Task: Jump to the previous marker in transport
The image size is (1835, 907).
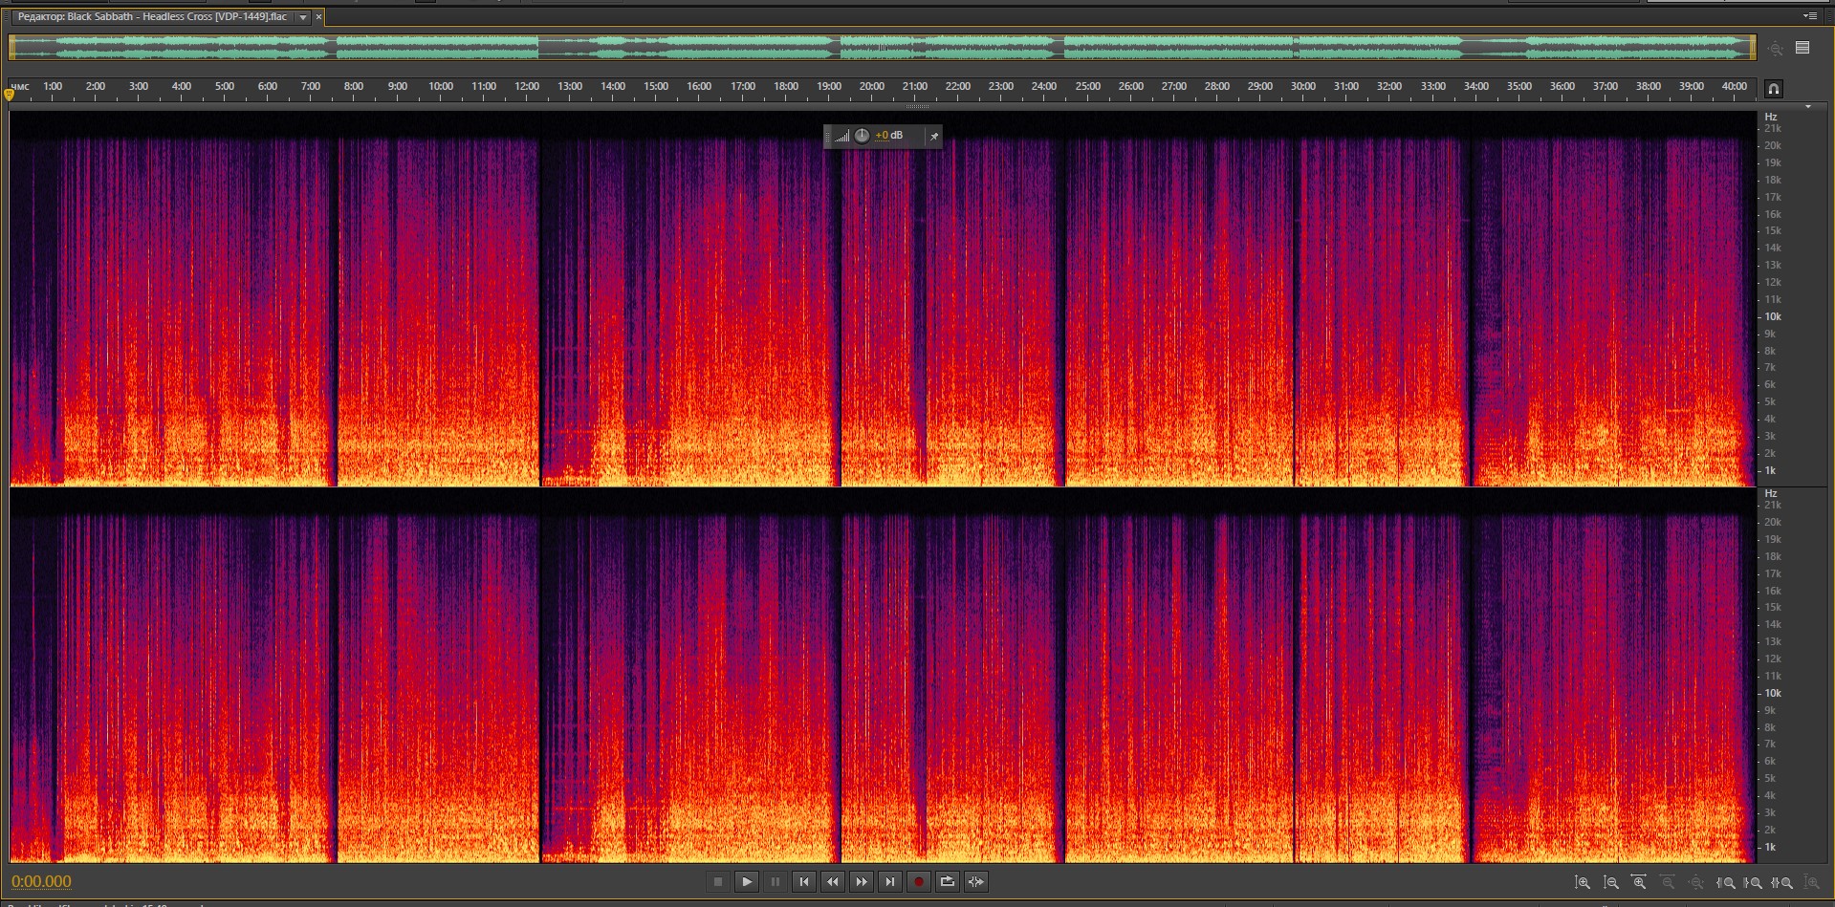Action: (x=804, y=882)
